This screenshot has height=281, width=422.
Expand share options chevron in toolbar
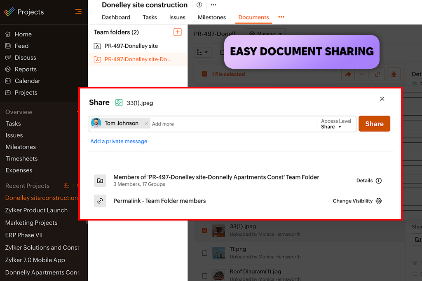tap(361, 74)
